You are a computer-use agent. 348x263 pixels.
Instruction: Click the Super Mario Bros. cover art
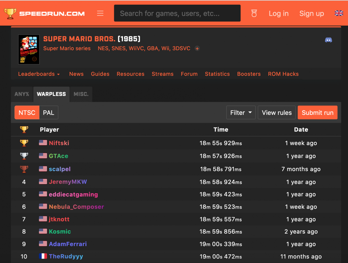click(29, 49)
